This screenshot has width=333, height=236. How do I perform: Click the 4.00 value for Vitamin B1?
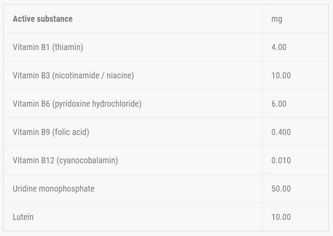coord(279,47)
